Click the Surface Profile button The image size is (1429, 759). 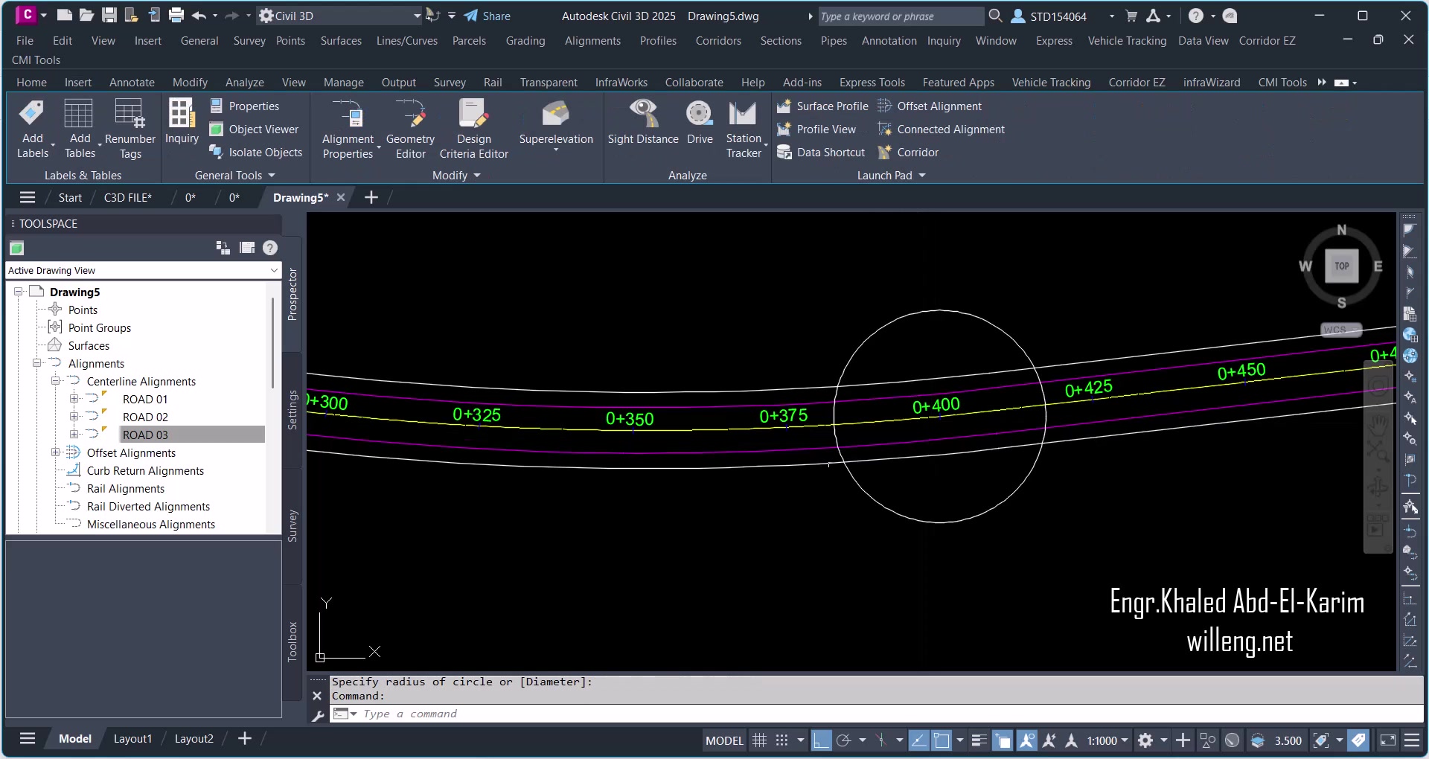point(822,106)
